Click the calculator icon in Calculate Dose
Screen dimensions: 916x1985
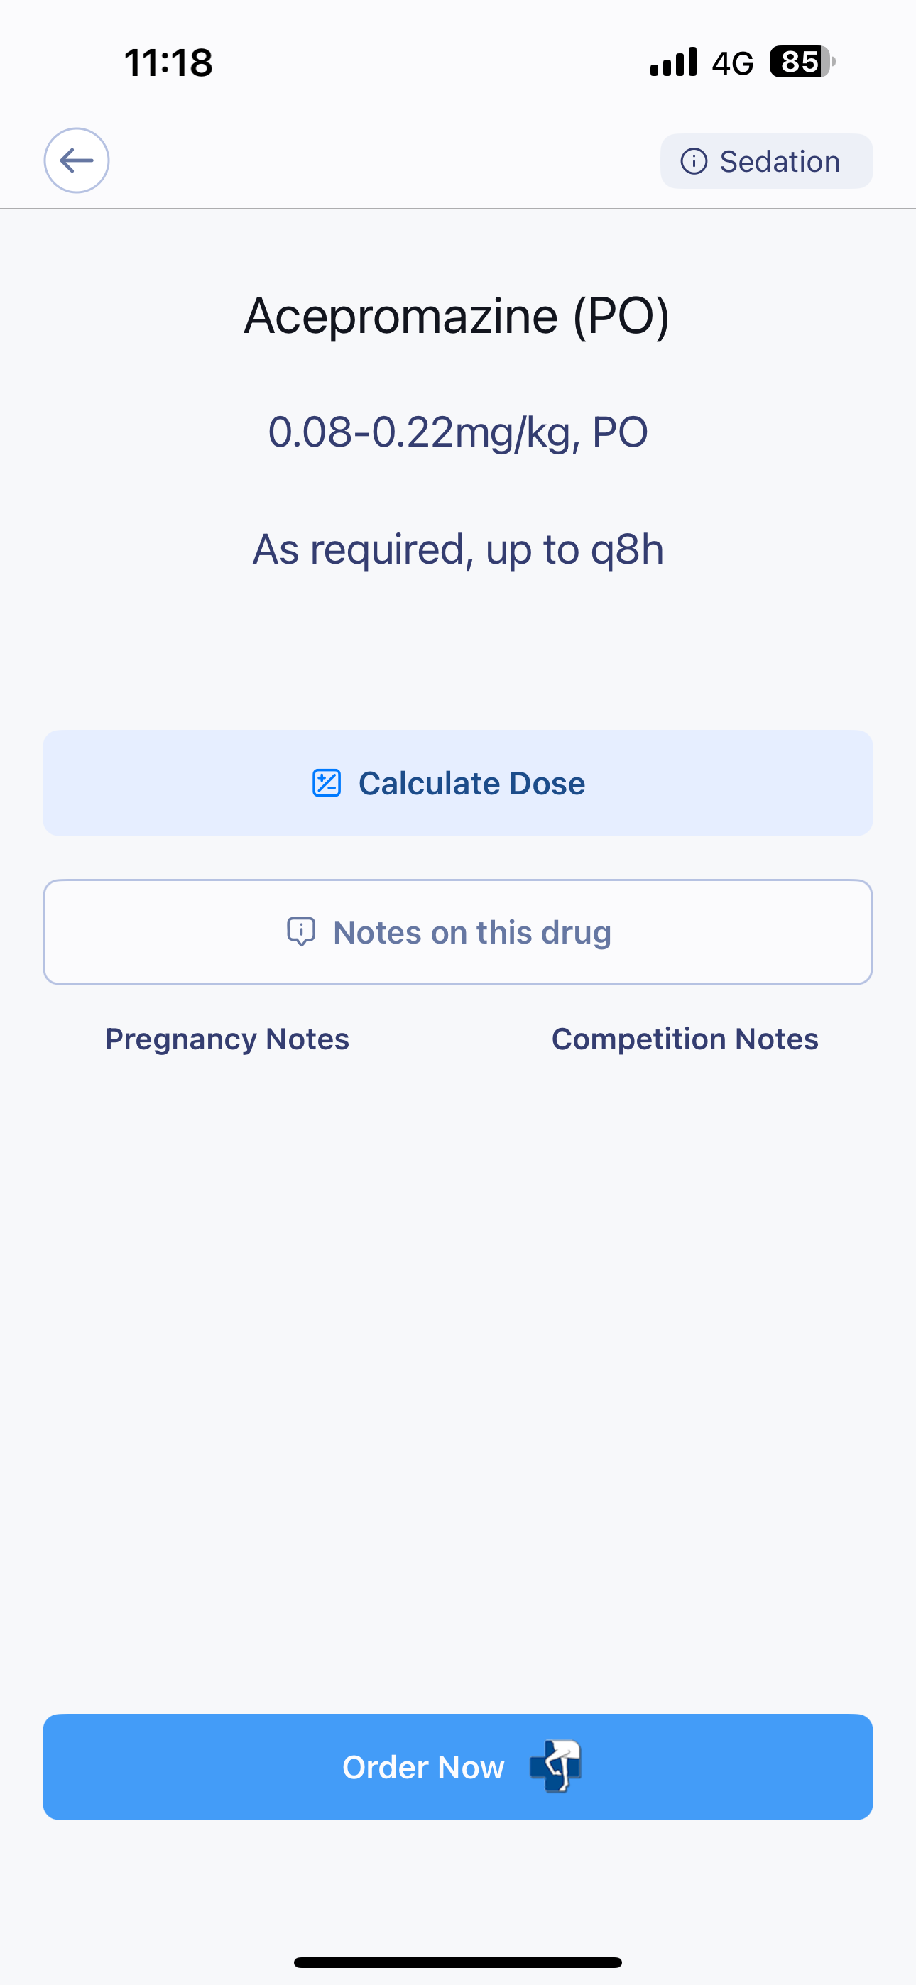[x=326, y=783]
